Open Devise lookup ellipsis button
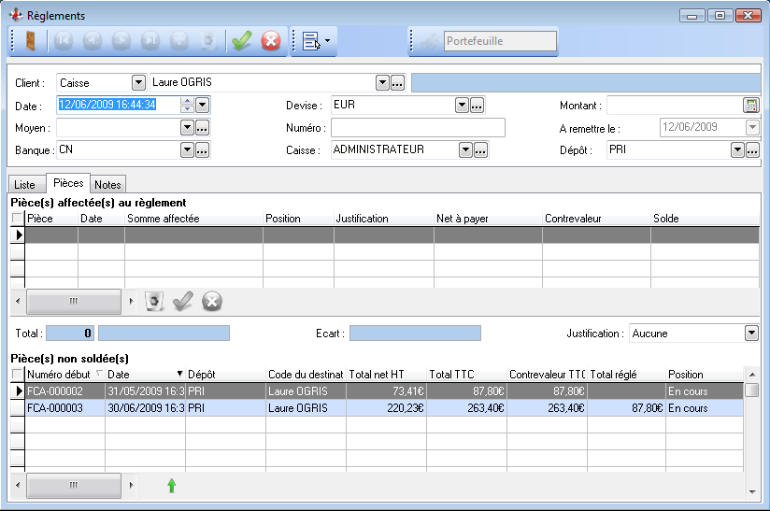This screenshot has height=511, width=770. pos(477,105)
